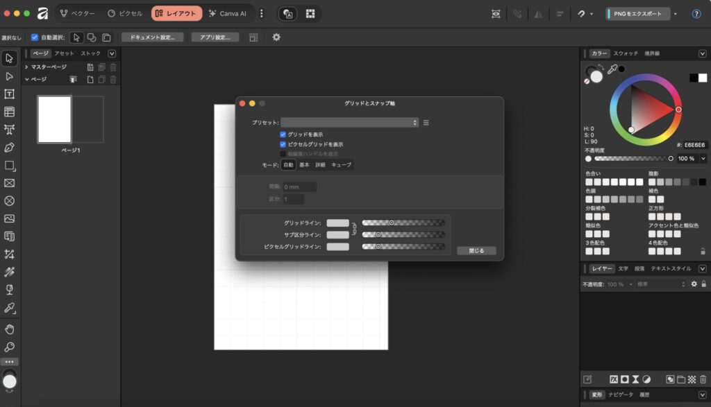Switch to the ピクセル studio tab
This screenshot has width=711, height=407.
click(126, 13)
